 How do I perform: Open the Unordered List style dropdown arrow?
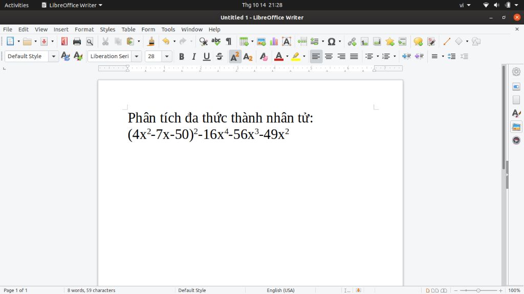[x=378, y=56]
